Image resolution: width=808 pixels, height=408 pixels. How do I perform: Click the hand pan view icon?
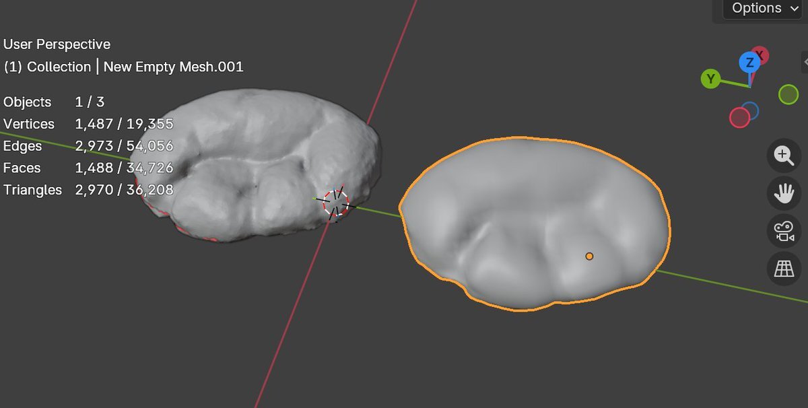[x=784, y=194]
